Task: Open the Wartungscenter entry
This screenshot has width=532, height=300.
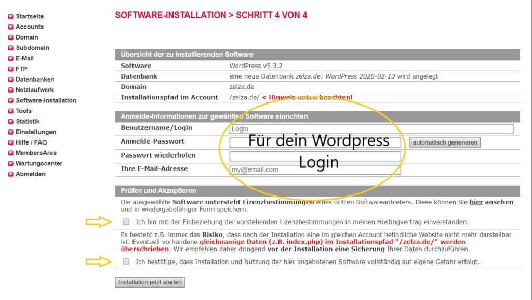Action: [39, 164]
